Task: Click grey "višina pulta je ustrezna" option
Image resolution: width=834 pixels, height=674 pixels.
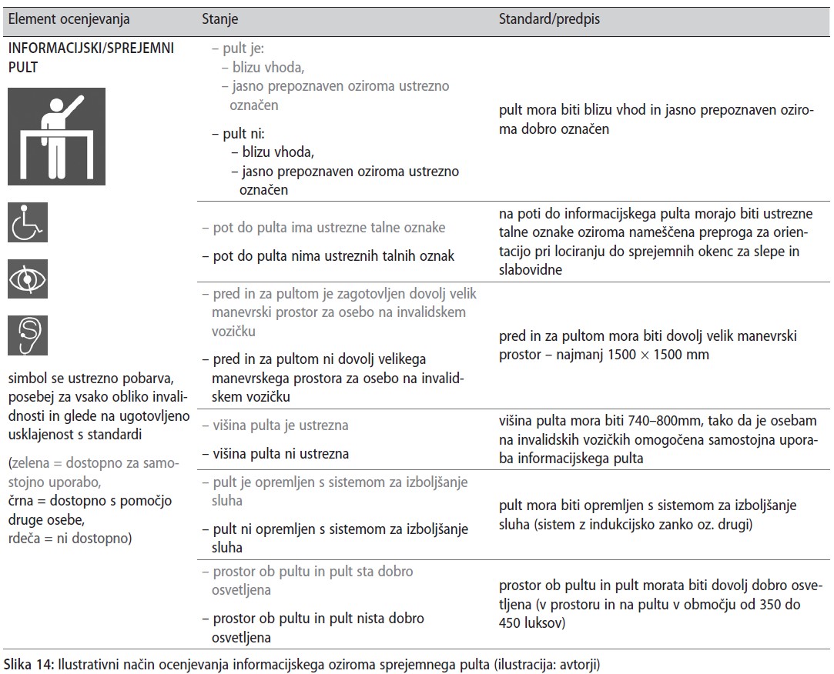Action: [275, 425]
